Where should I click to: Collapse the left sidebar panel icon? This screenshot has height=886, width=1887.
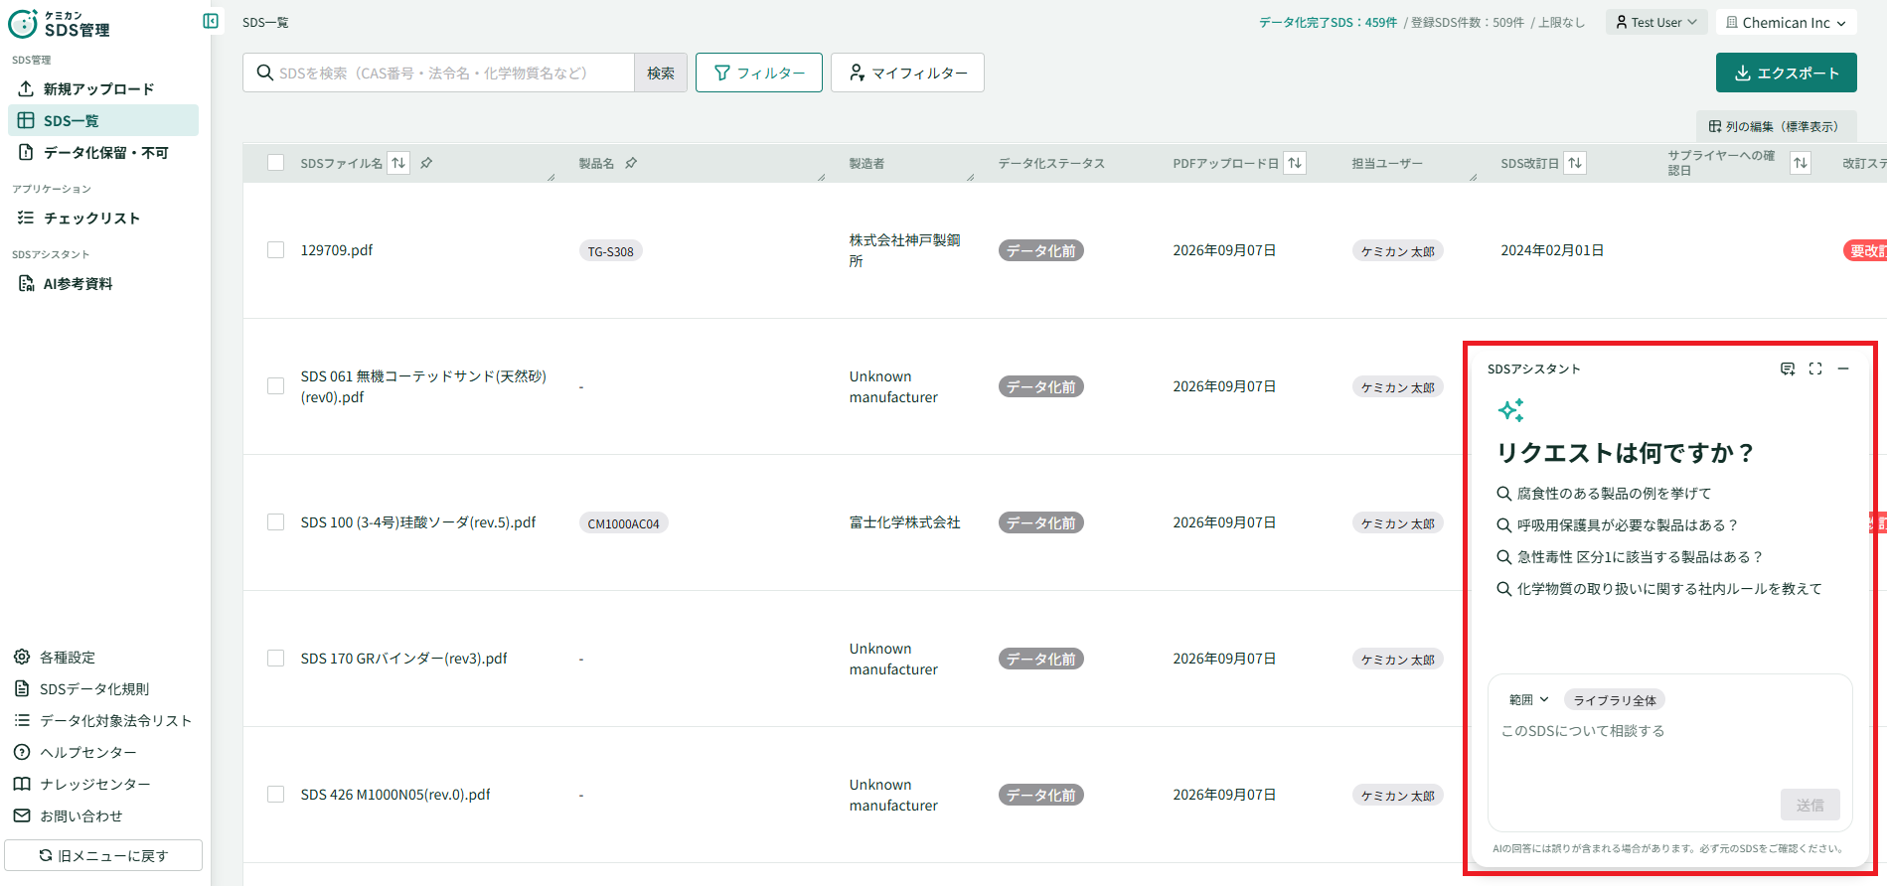click(211, 21)
